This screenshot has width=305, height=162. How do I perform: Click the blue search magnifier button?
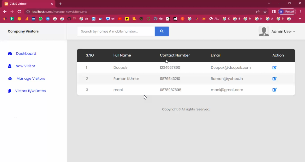[x=162, y=31]
